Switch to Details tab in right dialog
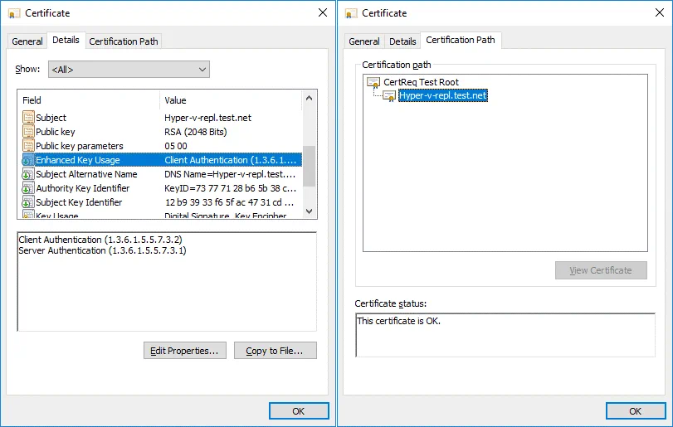The height and width of the screenshot is (427, 673). (x=402, y=41)
